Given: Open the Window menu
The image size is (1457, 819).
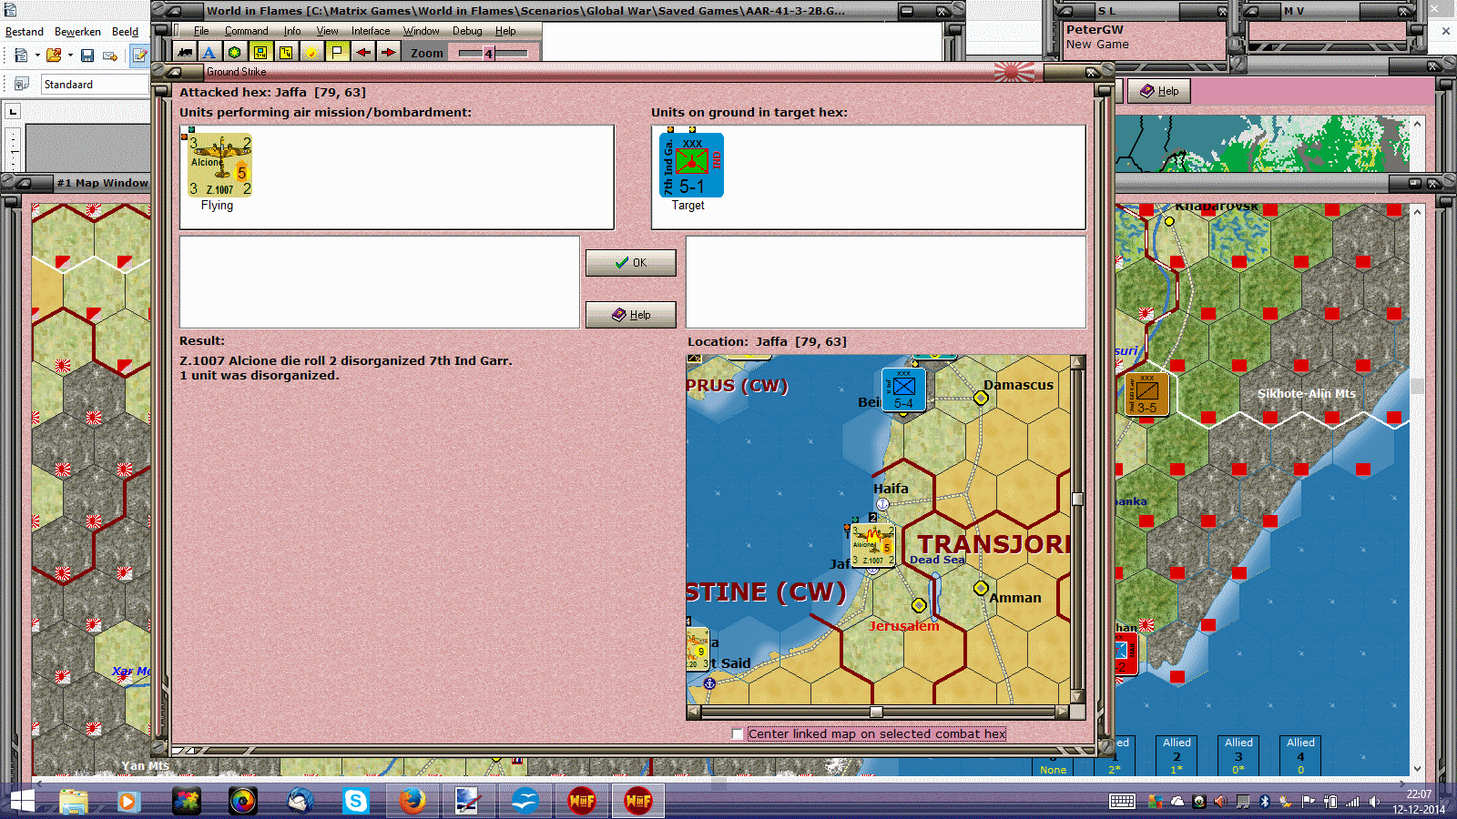Looking at the screenshot, I should pos(421,31).
